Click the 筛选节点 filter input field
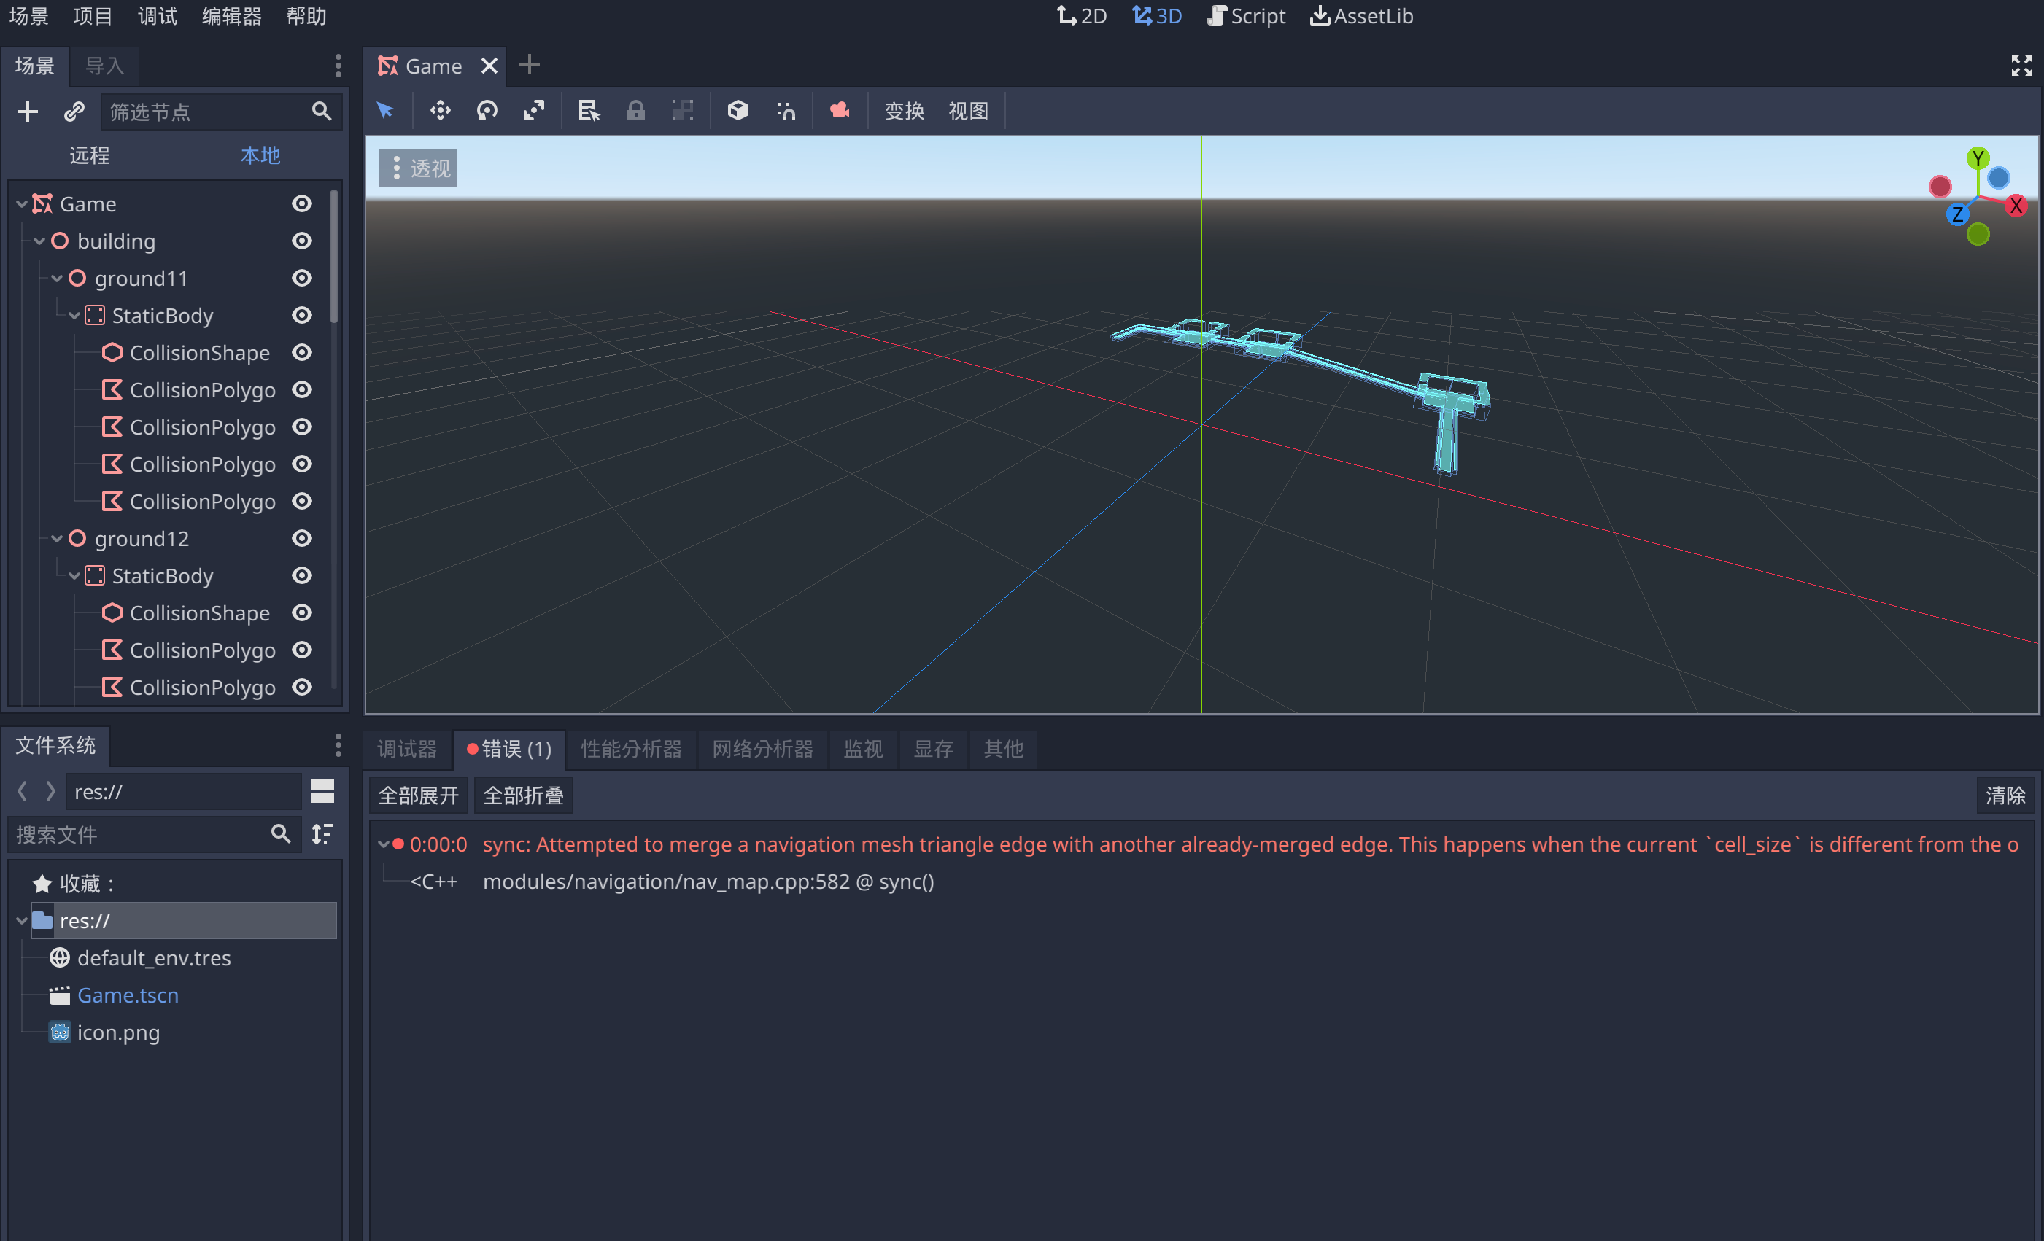The width and height of the screenshot is (2044, 1241). (207, 111)
